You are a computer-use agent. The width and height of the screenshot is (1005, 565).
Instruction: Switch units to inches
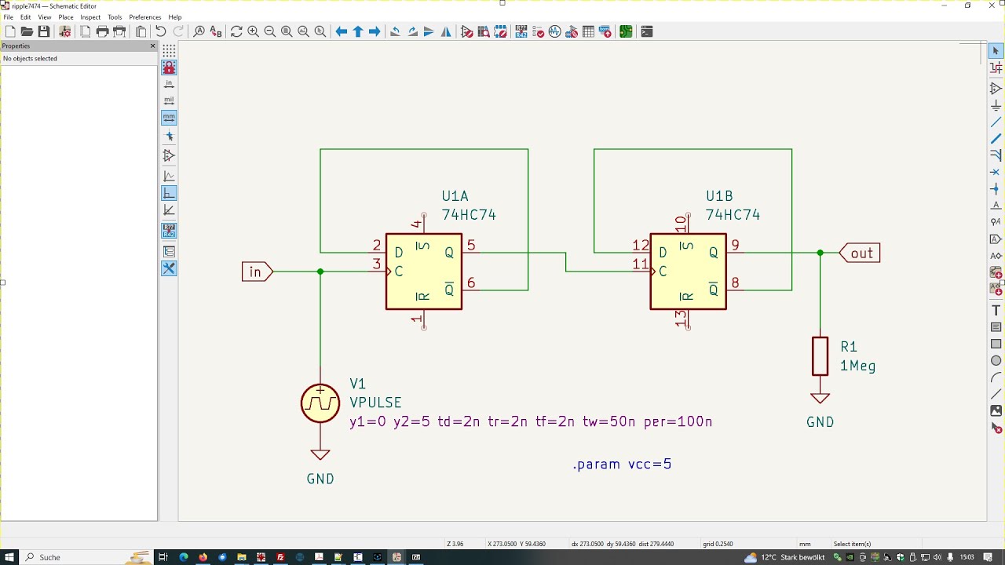169,84
